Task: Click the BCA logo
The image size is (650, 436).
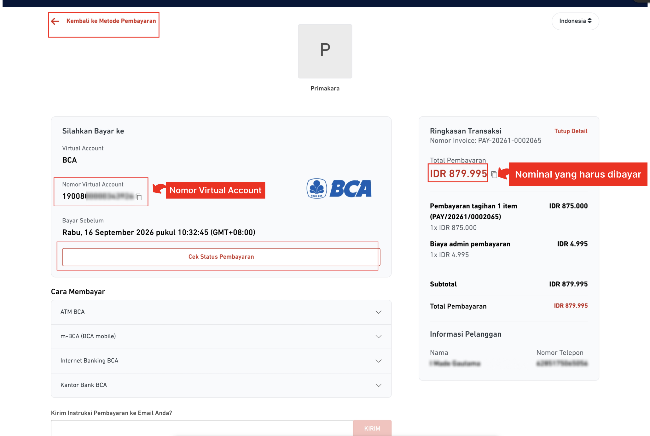Action: (x=339, y=189)
